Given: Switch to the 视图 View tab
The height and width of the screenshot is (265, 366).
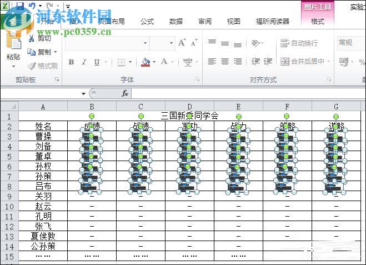Looking at the screenshot, I should pos(234,22).
